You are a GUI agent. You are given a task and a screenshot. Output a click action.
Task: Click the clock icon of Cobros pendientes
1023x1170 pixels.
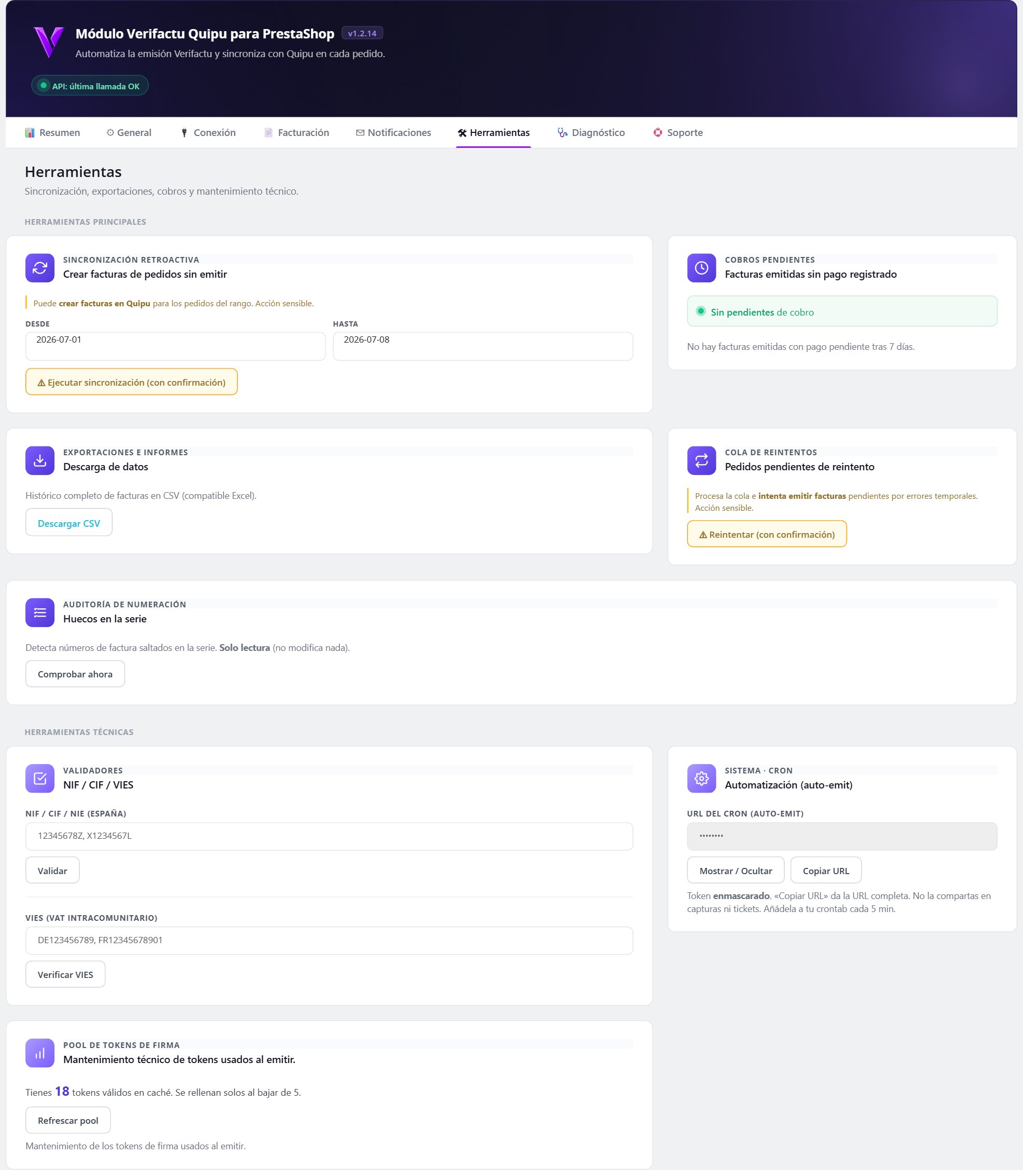(x=702, y=268)
